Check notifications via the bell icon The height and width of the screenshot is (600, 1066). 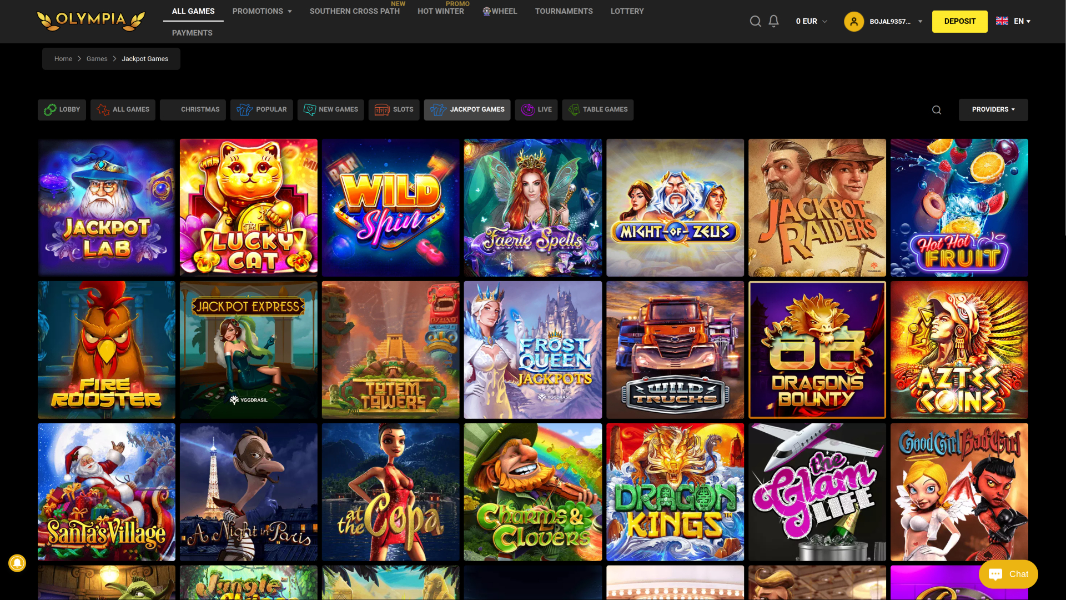click(x=773, y=21)
